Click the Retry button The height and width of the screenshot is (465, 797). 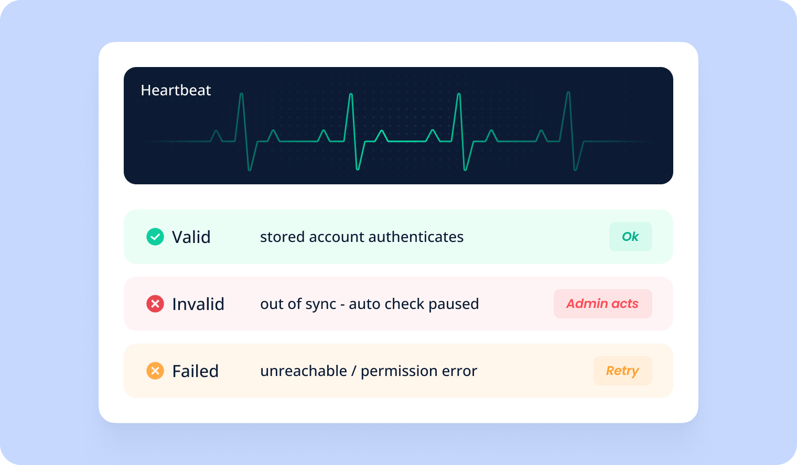coord(622,371)
